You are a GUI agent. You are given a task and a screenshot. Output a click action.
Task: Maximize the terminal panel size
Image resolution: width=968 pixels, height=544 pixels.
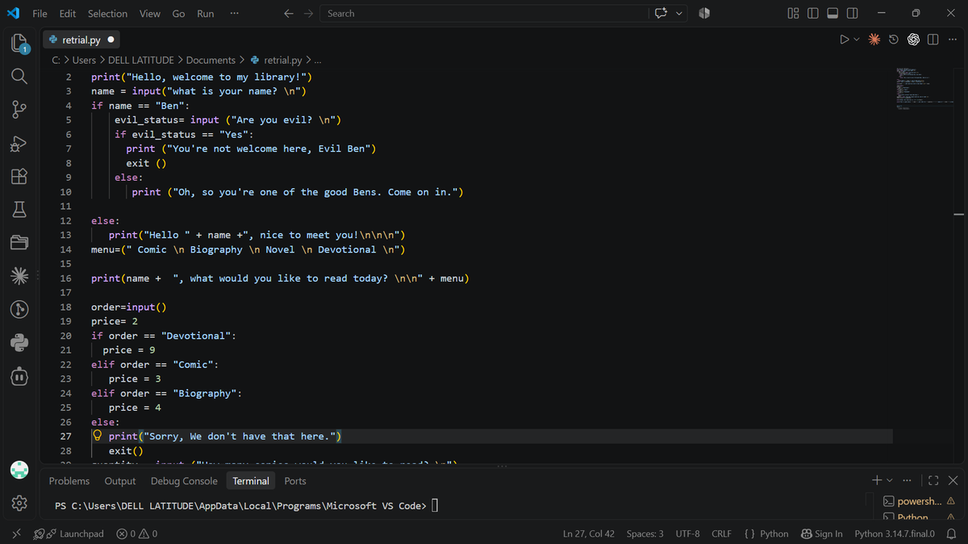click(x=934, y=481)
